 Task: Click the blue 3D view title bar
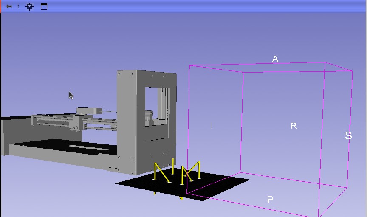point(191,6)
